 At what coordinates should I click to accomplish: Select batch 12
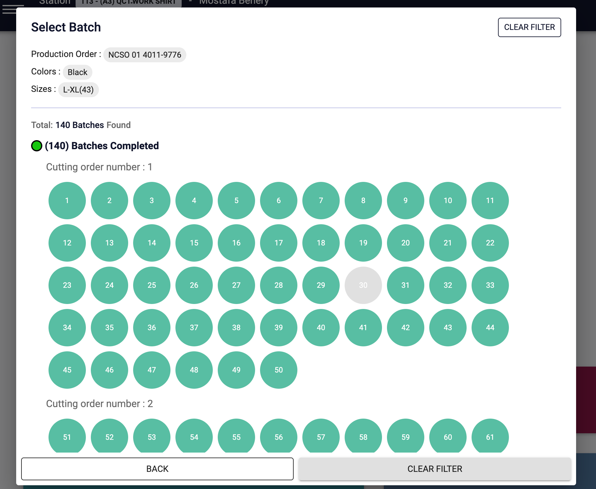coord(67,243)
